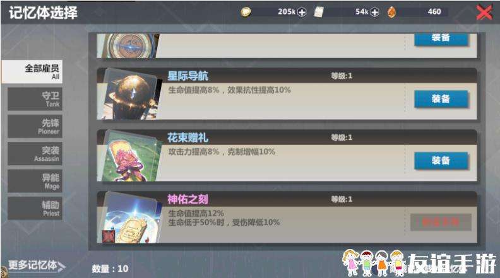Screen dimensions: 500x278
Task: Switch to the 守卫 Tank tab
Action: coord(35,99)
